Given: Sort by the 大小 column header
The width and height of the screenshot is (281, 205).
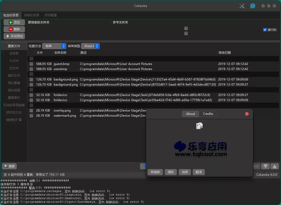Looking at the screenshot, I should [x=40, y=53].
